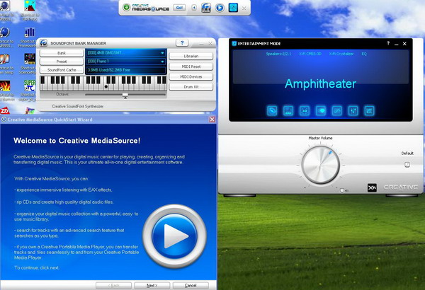Click the MIDI Reset button
425x290 pixels.
[191, 66]
